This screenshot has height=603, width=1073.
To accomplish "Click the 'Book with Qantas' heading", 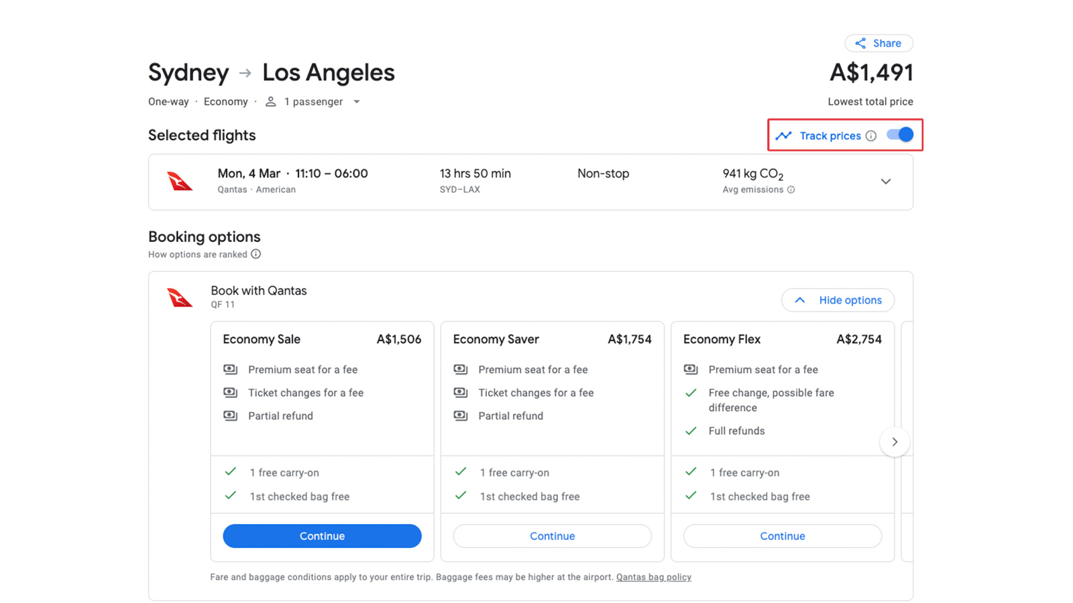I will pos(258,291).
